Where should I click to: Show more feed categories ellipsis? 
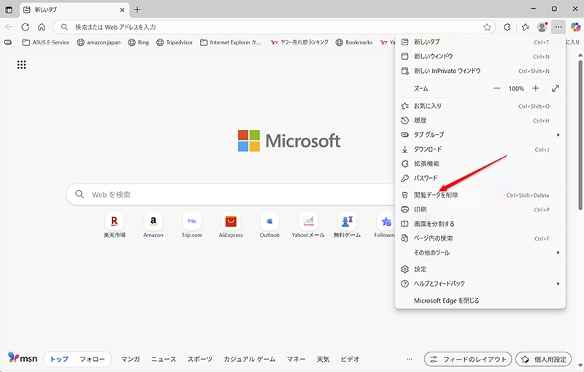[x=410, y=359]
